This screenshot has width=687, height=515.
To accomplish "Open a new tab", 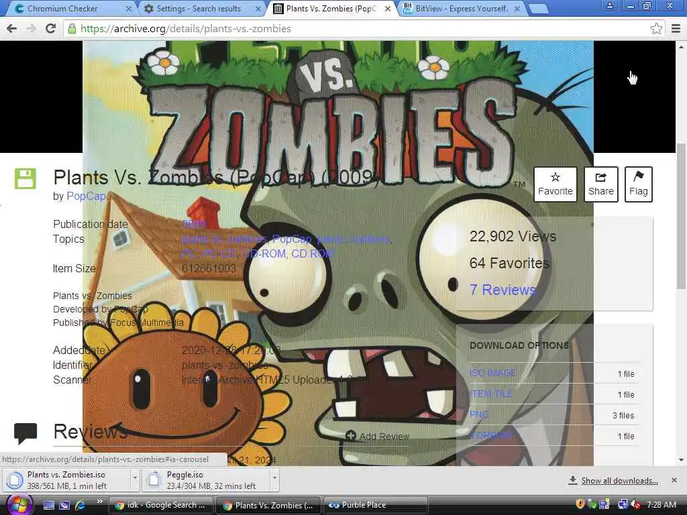I will [x=539, y=9].
